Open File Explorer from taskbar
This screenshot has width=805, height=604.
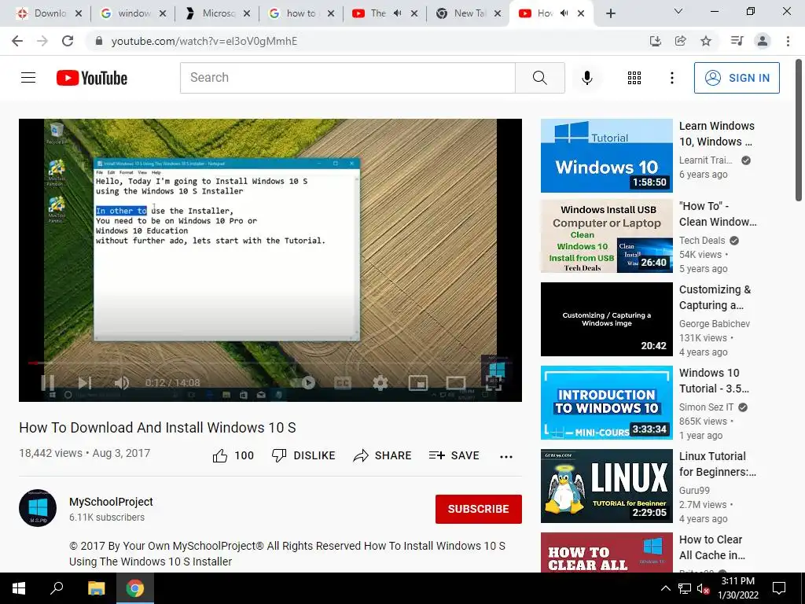[96, 588]
